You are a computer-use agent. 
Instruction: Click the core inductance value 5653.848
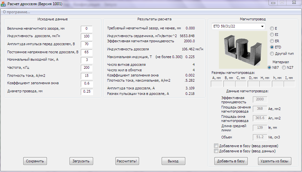pyautogui.click(x=187, y=36)
